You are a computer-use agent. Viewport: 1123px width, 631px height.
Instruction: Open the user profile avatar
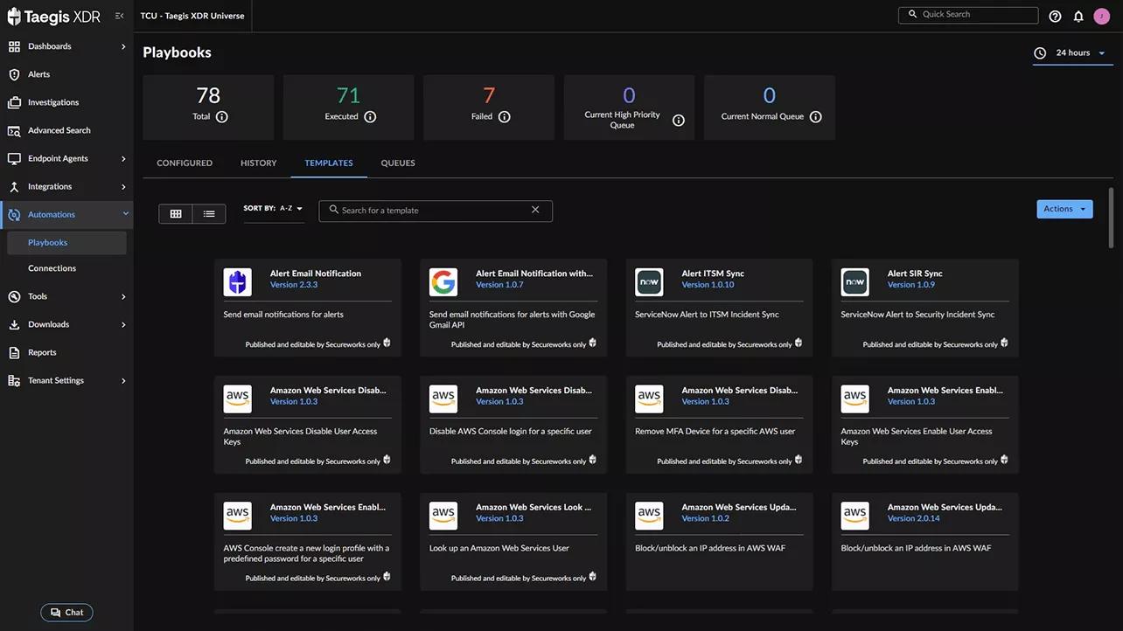tap(1101, 16)
